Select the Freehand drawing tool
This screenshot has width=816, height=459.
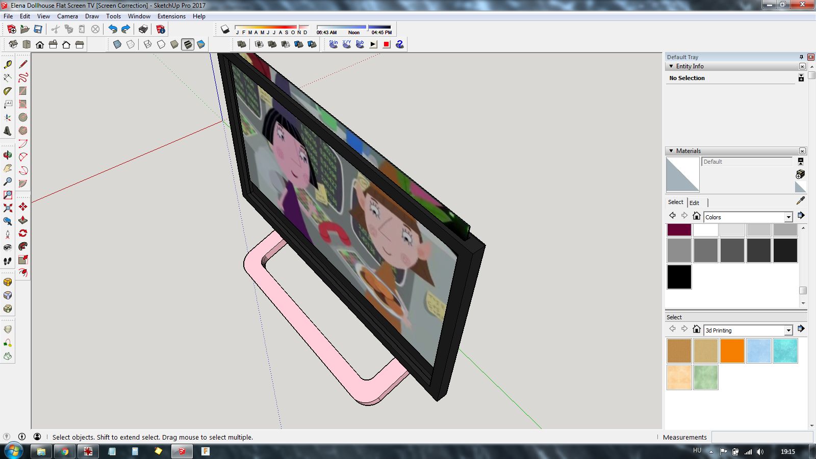point(23,78)
